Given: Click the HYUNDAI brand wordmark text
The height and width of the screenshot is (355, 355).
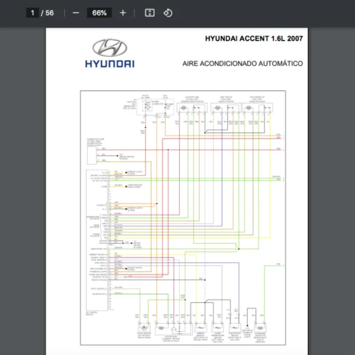Looking at the screenshot, I should click(109, 64).
